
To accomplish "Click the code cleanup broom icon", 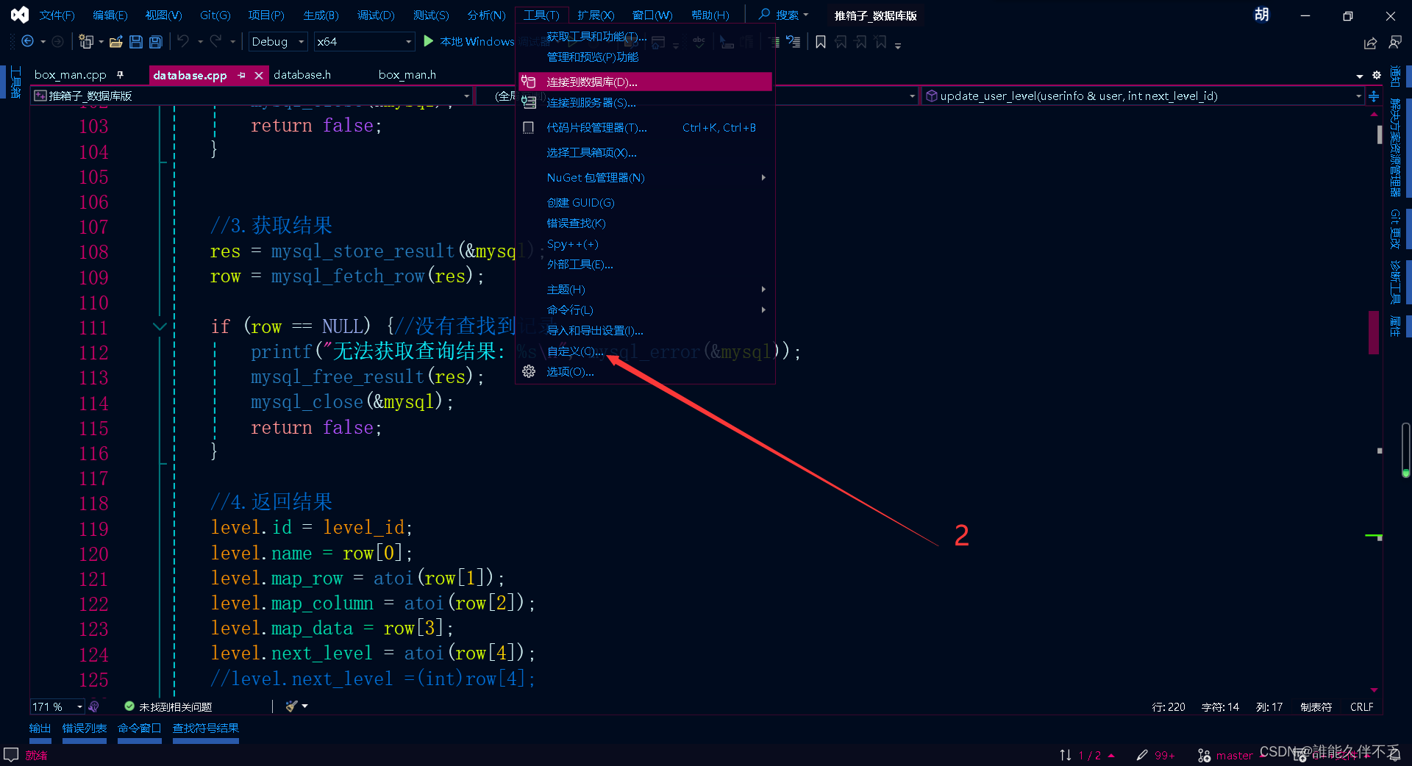I will click(291, 706).
